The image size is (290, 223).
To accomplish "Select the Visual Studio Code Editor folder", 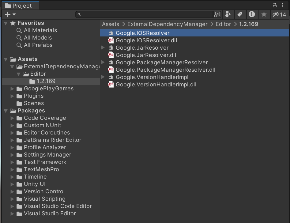I will [58, 206].
